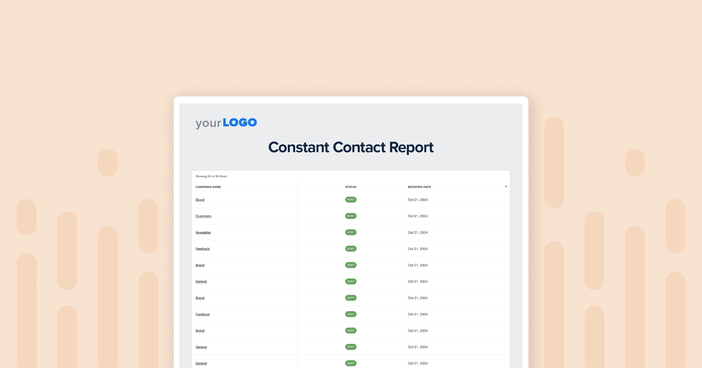Open the Newsletter campaign link

203,232
